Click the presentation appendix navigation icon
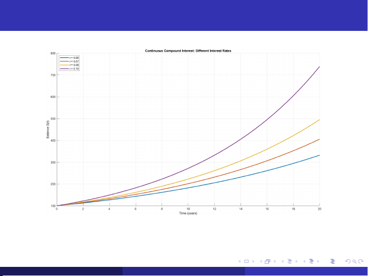The height and width of the screenshot is (276, 368). coord(332,261)
